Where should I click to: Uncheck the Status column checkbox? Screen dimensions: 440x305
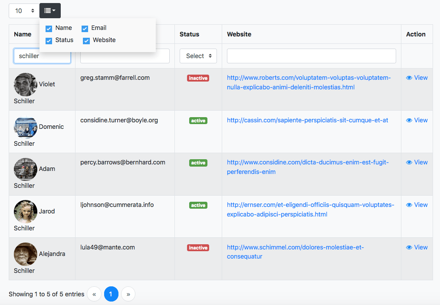point(49,41)
